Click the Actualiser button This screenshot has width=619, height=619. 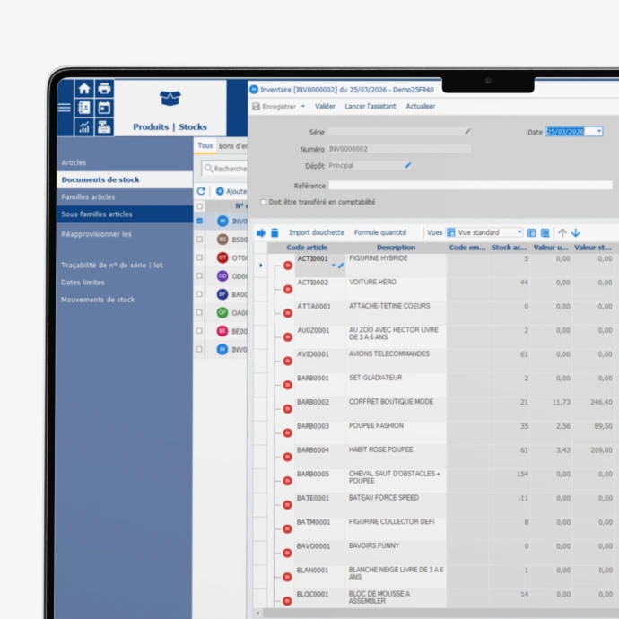(x=421, y=106)
